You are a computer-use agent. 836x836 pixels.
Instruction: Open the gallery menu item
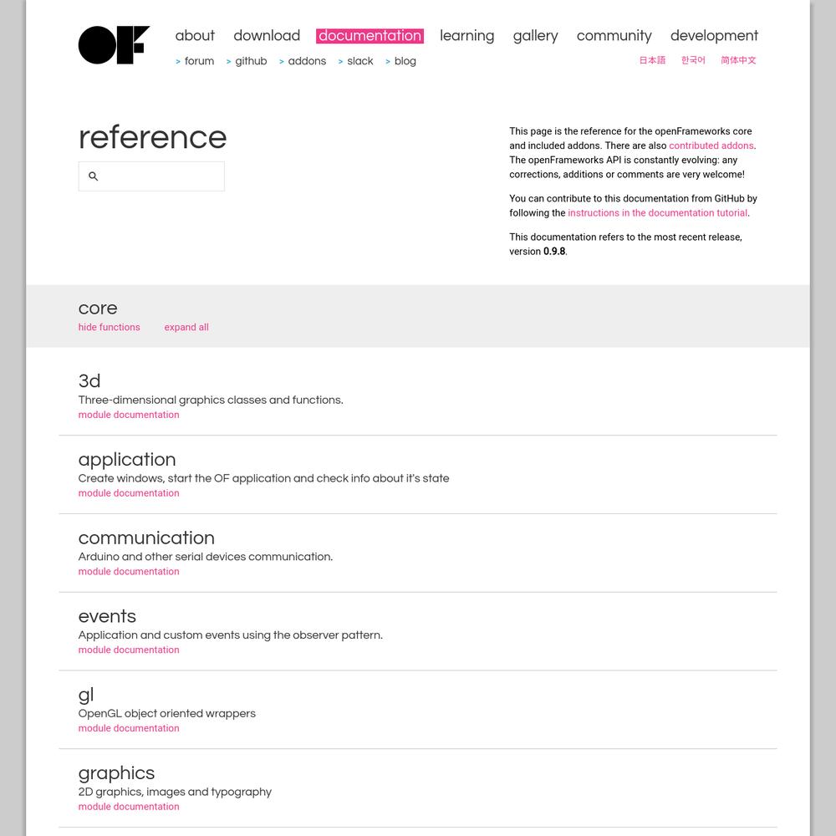[535, 36]
